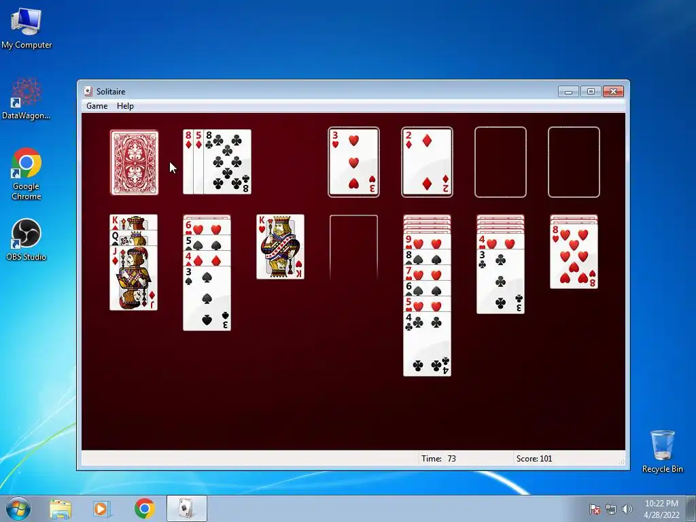Close the Solitaire window
The width and height of the screenshot is (696, 522).
point(614,92)
